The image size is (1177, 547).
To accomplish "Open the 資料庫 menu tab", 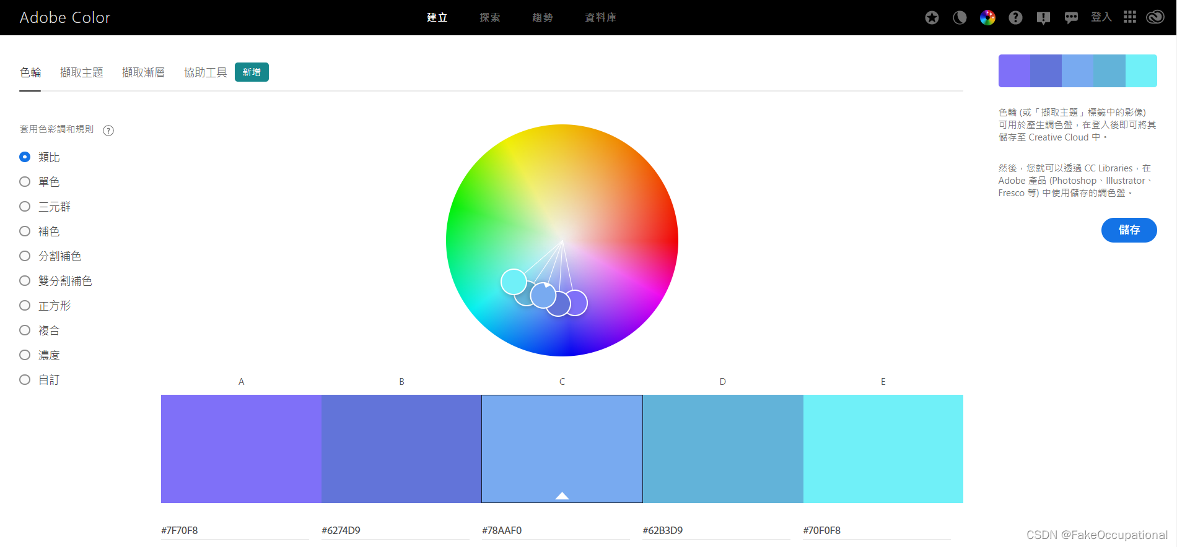I will pyautogui.click(x=600, y=17).
